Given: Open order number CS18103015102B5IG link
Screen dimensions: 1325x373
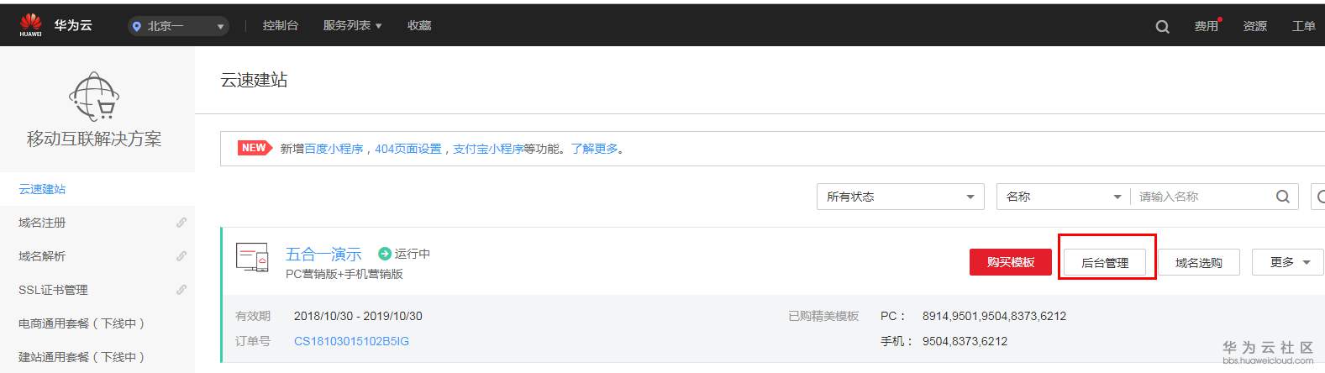Looking at the screenshot, I should (351, 341).
